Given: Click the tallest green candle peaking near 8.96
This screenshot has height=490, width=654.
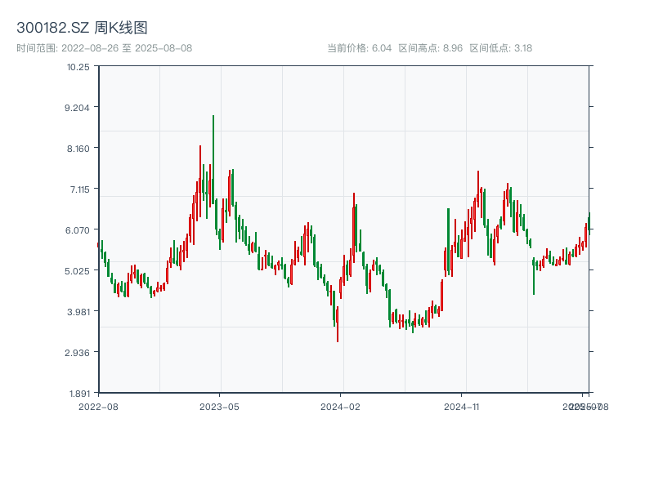Looking at the screenshot, I should (x=213, y=159).
